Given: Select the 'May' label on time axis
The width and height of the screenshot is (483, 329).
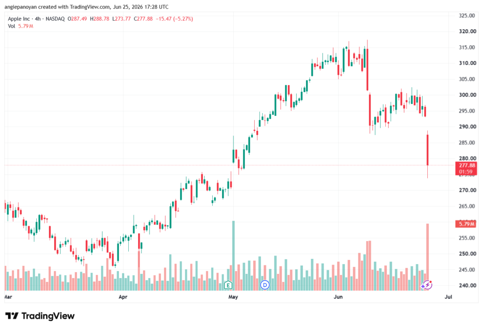Looking at the screenshot, I should pyautogui.click(x=233, y=297).
